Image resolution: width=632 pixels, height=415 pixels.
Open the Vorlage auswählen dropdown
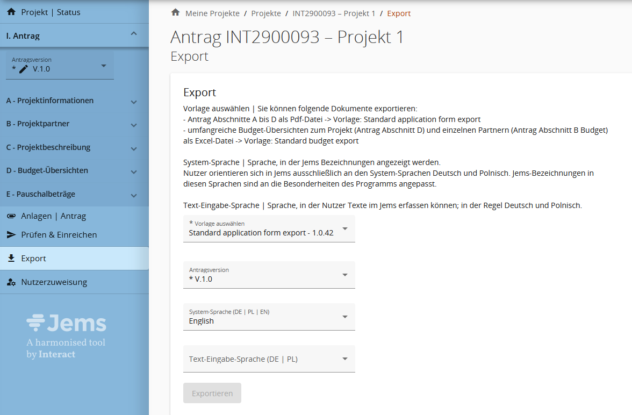[x=269, y=229]
